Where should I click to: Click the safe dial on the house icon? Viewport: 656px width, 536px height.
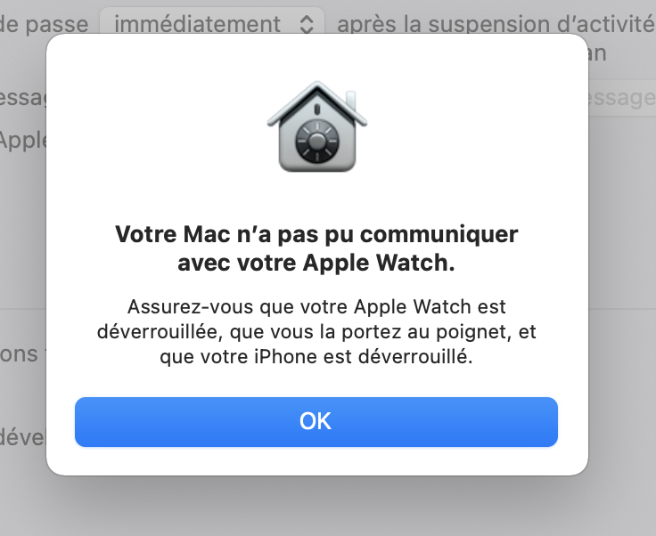tap(316, 142)
